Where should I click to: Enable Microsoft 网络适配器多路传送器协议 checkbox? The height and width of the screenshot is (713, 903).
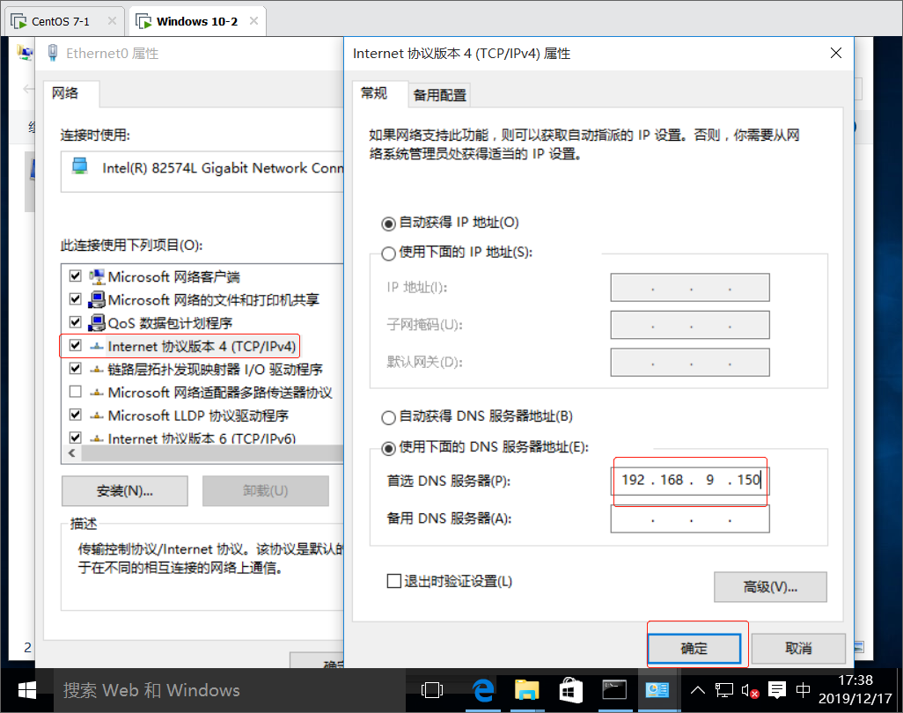(x=76, y=392)
